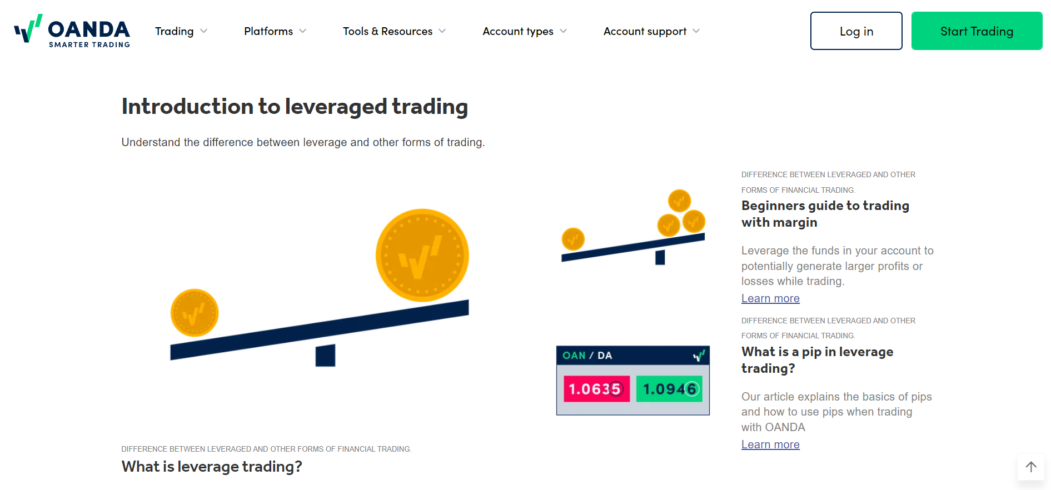Viewport: 1051px width, 490px height.
Task: Open "What is leverage trading?" article heading
Action: pos(212,467)
